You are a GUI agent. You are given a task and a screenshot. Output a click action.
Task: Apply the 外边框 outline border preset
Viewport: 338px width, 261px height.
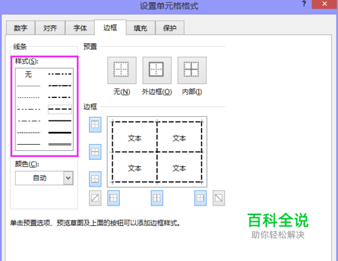[x=157, y=70]
